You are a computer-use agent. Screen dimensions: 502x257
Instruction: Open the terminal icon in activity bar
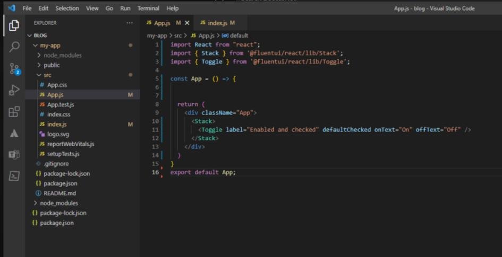click(14, 176)
